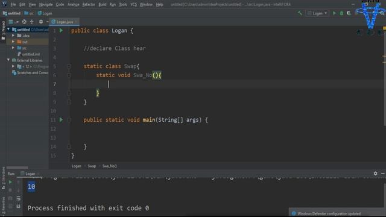Image resolution: width=386 pixels, height=217 pixels.
Task: Click project panel horizontal scrollbar
Action: coord(17,168)
